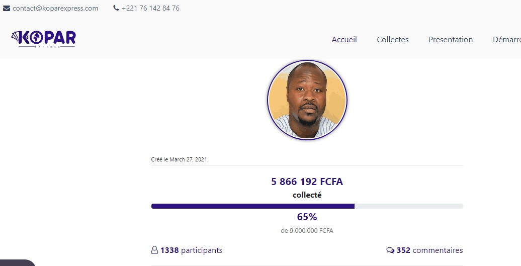Click the 65% progress percentage

[x=307, y=217]
